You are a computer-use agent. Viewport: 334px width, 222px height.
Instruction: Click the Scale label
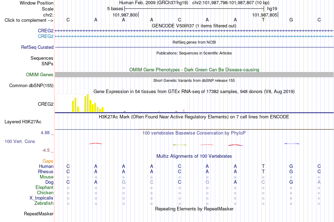pos(48,9)
